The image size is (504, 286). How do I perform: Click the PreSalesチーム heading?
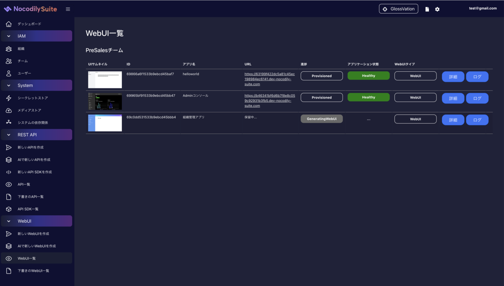(x=105, y=50)
